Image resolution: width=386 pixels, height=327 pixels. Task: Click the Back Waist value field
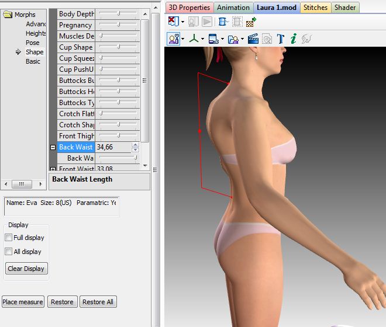click(x=113, y=147)
